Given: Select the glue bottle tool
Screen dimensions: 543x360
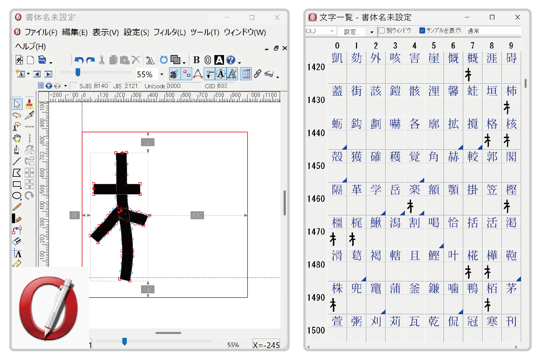Looking at the screenshot, I should click(29, 104).
